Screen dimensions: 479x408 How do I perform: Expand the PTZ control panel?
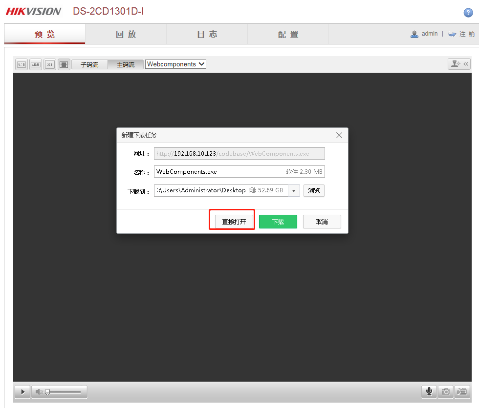(x=459, y=64)
